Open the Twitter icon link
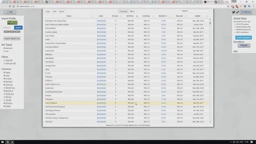This screenshot has height=144, width=256. tap(234, 12)
